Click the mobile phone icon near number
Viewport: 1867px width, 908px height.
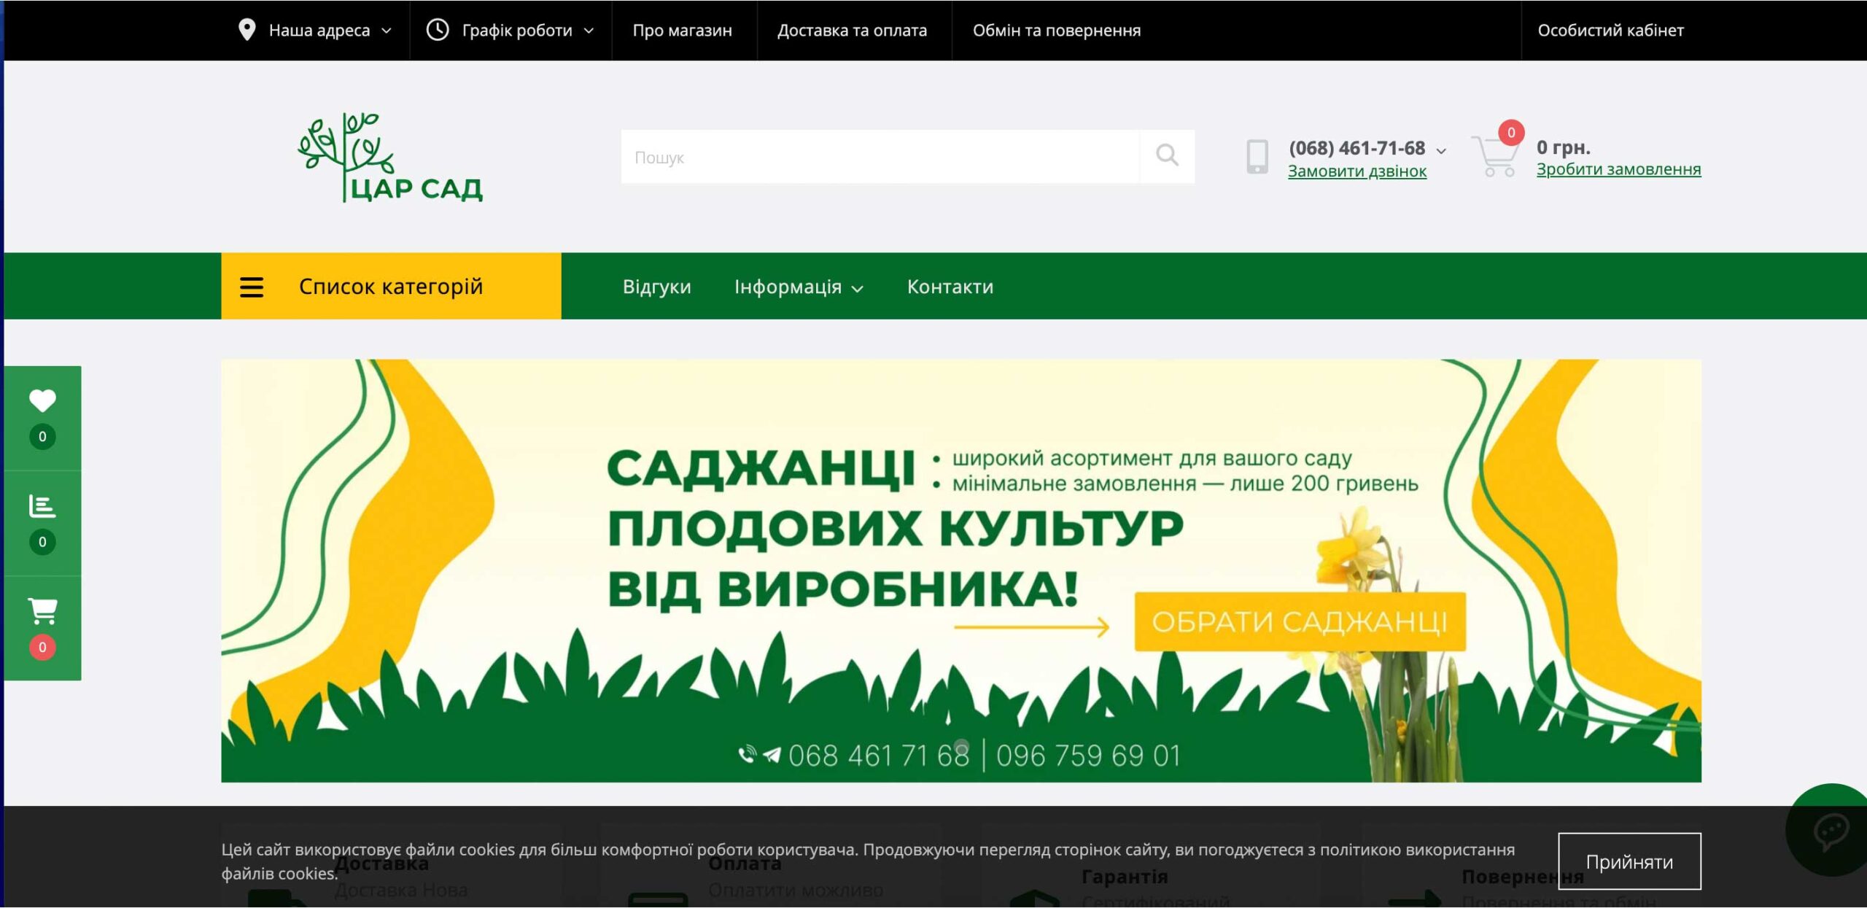(1257, 157)
